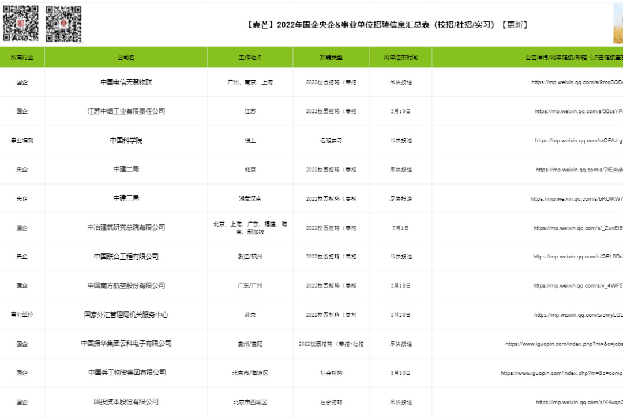Open the weixin link for 中国联合工程有限公司

[x=578, y=257]
